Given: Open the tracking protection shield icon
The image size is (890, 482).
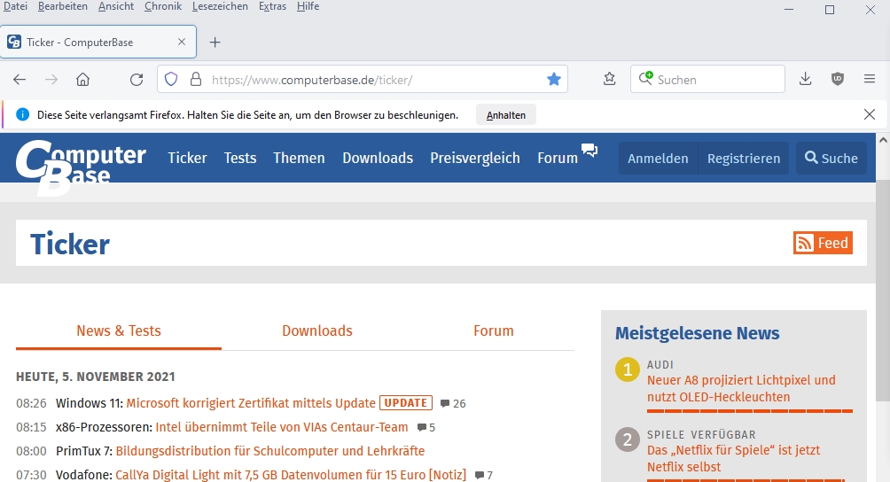Looking at the screenshot, I should (171, 80).
